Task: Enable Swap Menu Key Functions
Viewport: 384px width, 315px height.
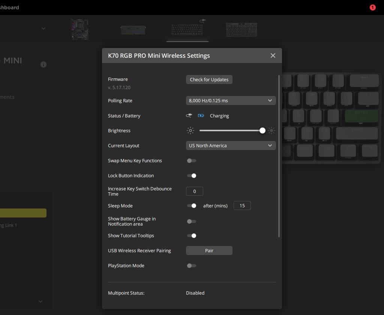Action: click(192, 160)
